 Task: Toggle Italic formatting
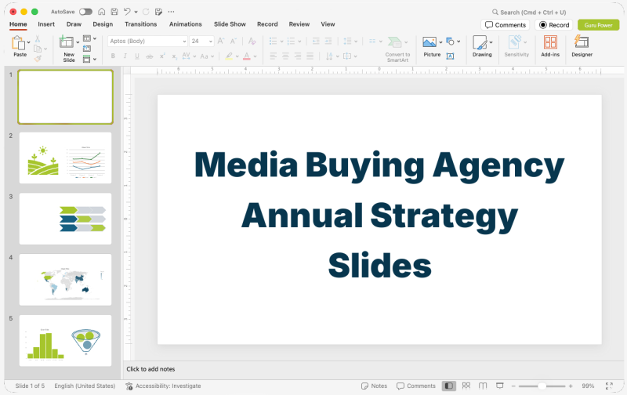pyautogui.click(x=125, y=56)
